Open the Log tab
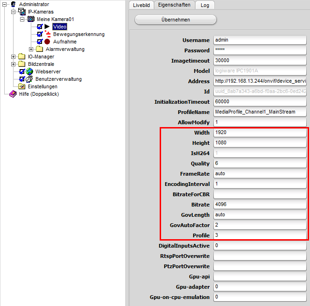 click(x=204, y=5)
